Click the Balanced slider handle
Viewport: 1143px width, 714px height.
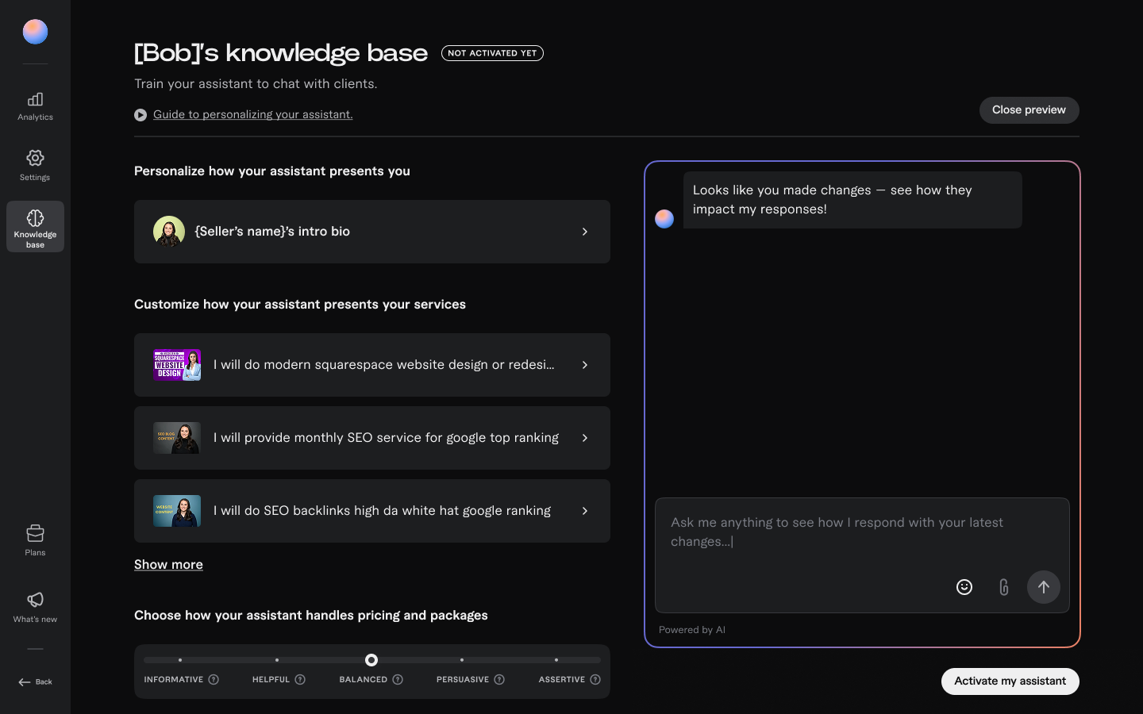point(371,660)
